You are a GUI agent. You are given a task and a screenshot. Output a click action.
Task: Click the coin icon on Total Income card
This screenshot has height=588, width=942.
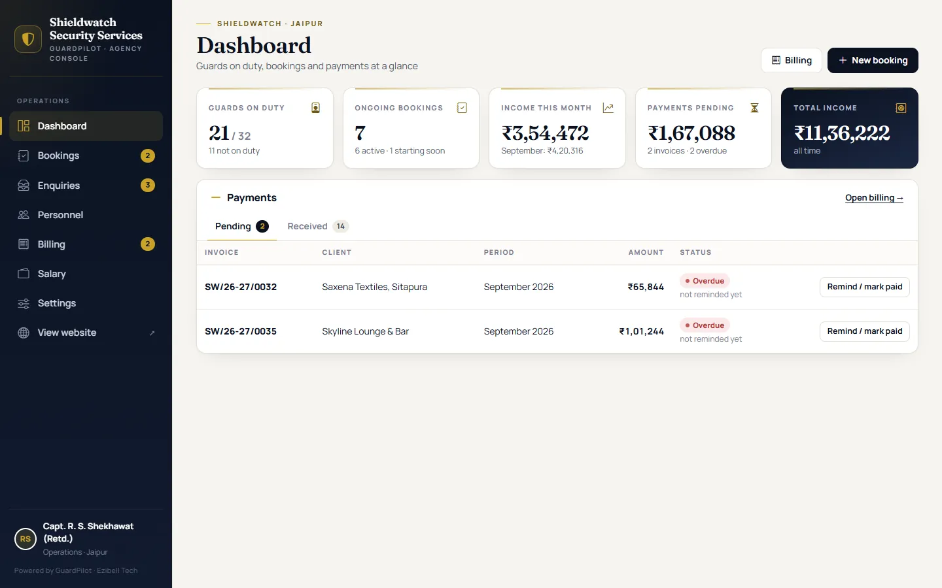[x=901, y=108]
